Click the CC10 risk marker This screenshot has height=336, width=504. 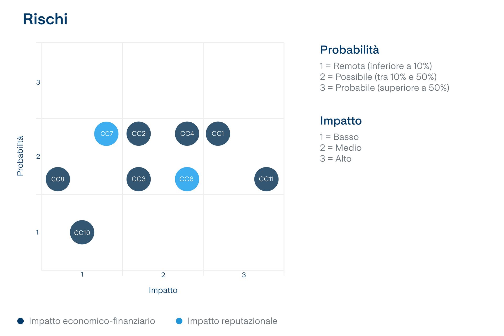pyautogui.click(x=82, y=232)
